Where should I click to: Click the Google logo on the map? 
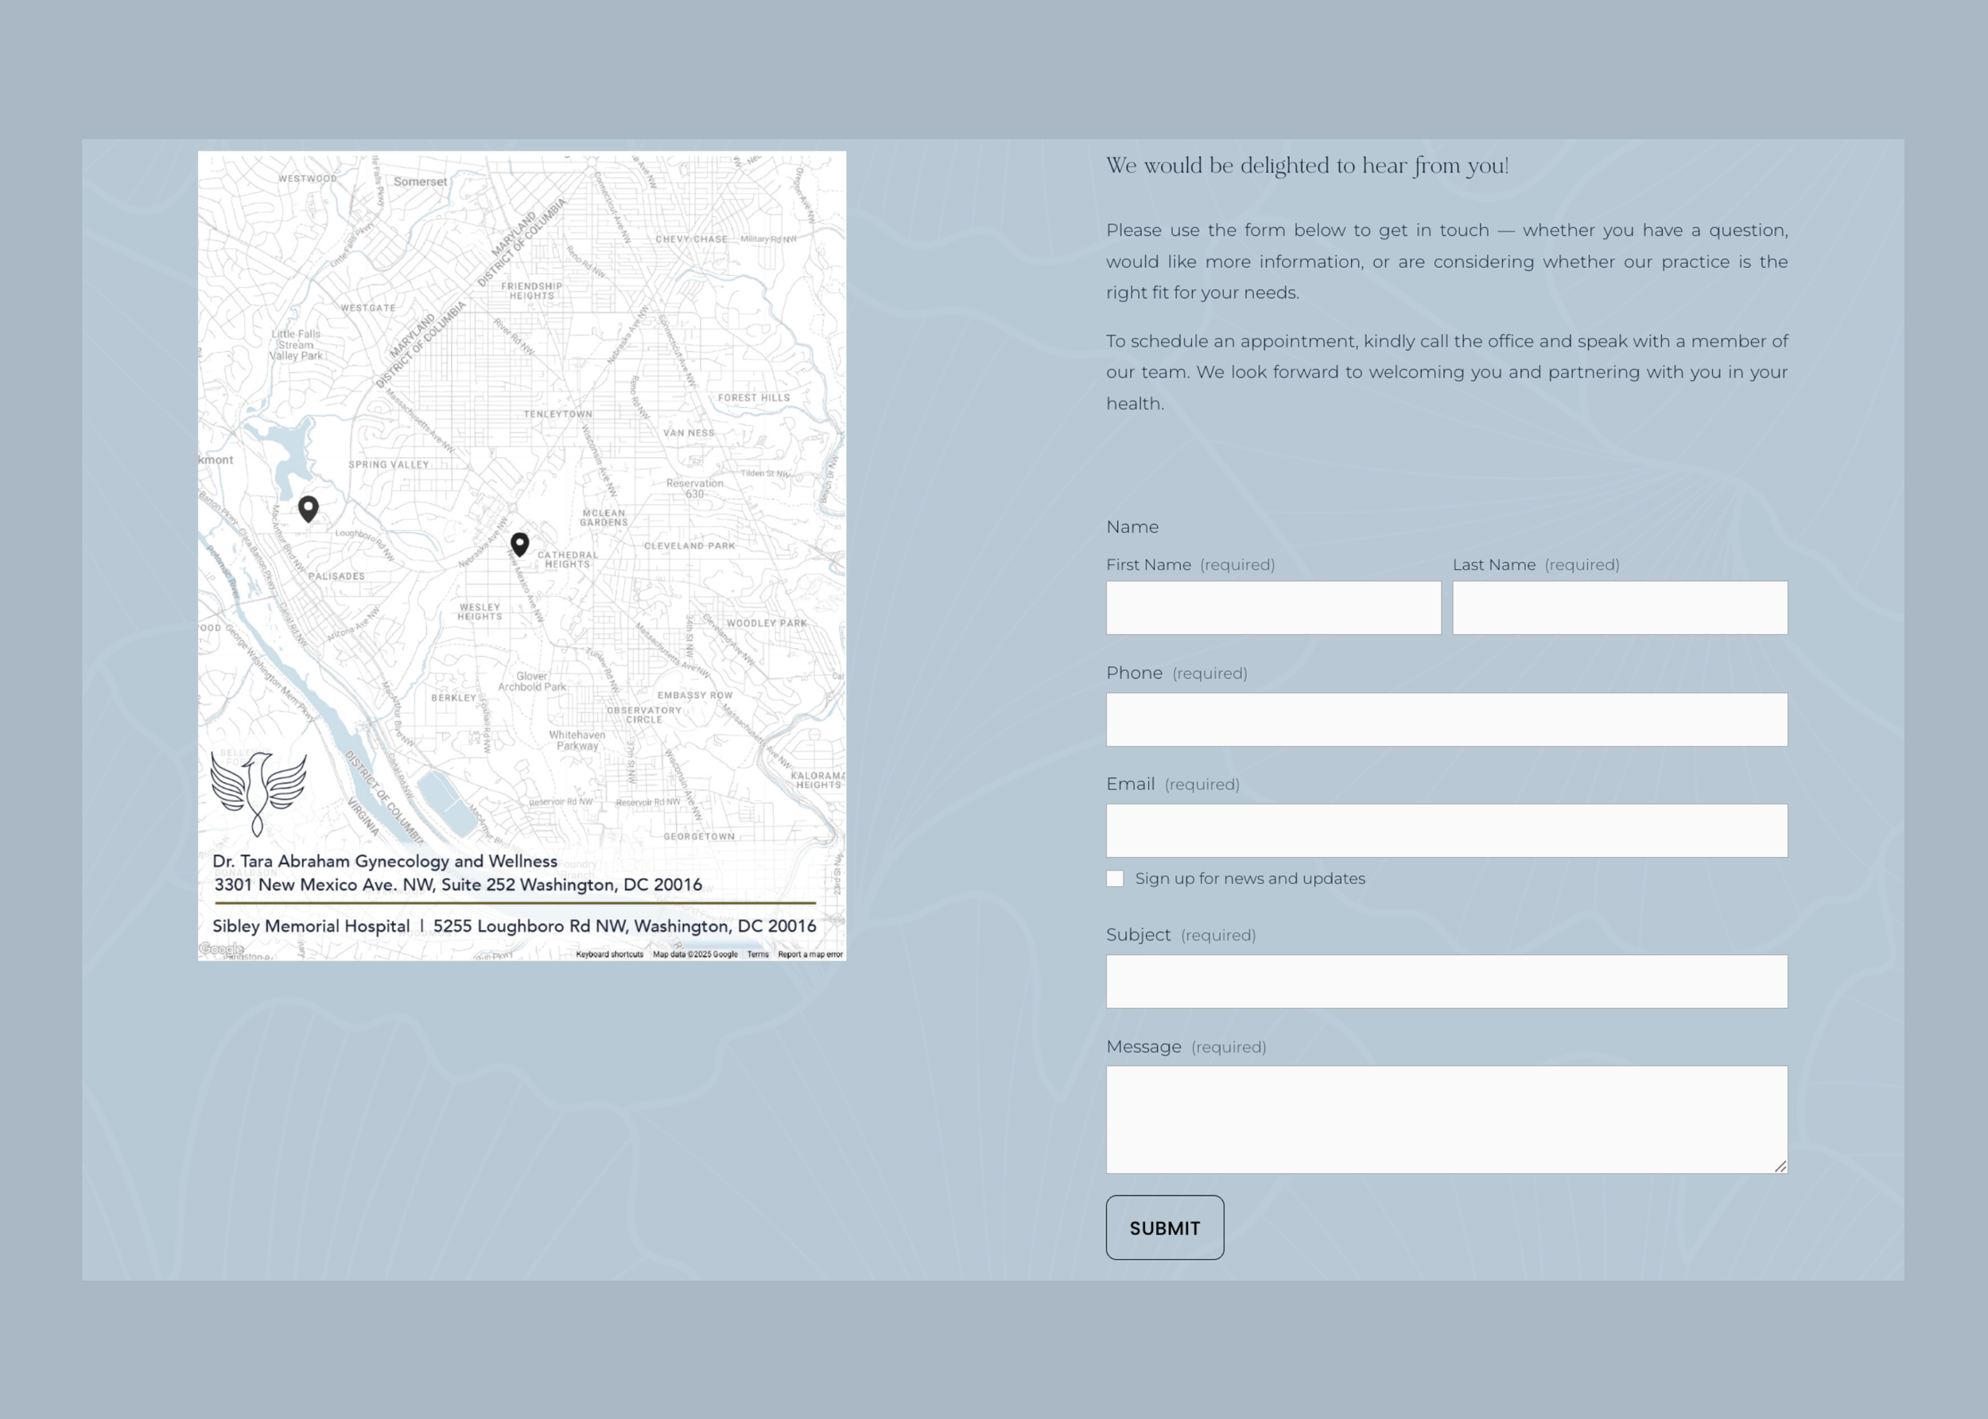(221, 949)
